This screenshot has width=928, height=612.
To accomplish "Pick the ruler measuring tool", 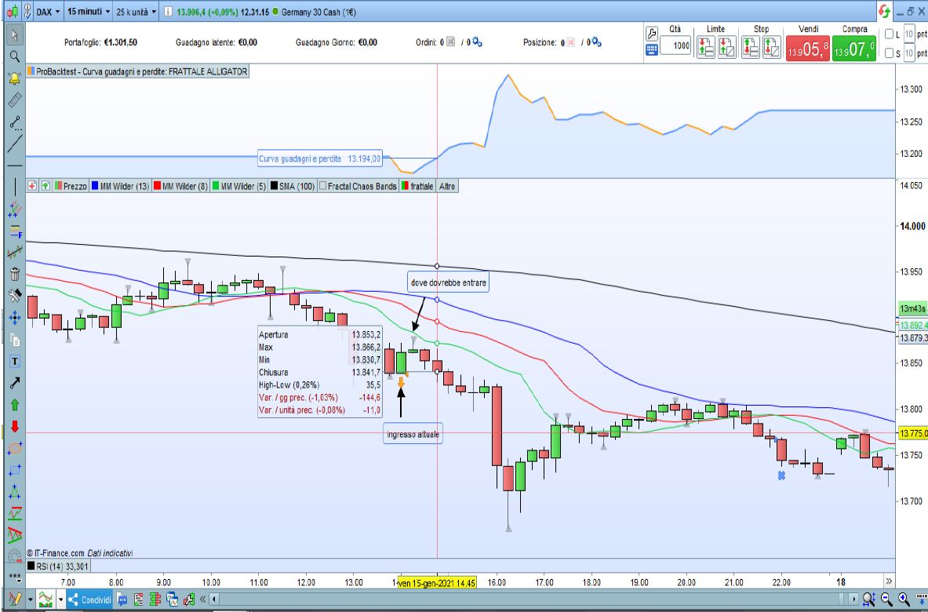I will [x=15, y=100].
